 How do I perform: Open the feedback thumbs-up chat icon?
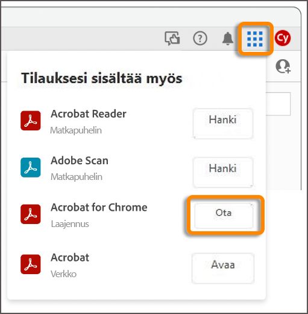172,38
